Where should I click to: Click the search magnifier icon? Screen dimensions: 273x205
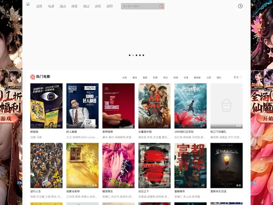tap(161, 6)
